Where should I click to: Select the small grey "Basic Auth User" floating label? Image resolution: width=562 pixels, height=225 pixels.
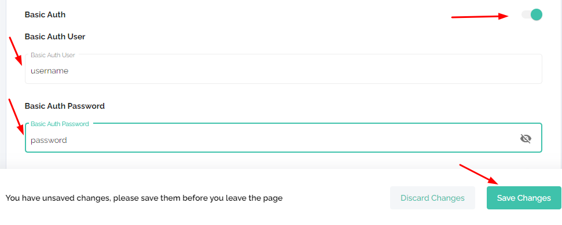point(53,55)
